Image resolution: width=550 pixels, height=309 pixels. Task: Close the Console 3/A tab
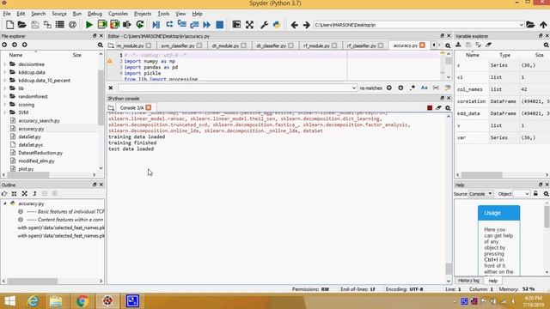149,107
